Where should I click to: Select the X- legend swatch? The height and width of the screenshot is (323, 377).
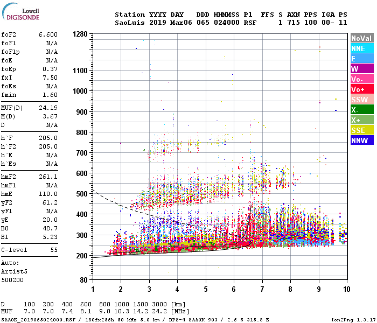[362, 110]
